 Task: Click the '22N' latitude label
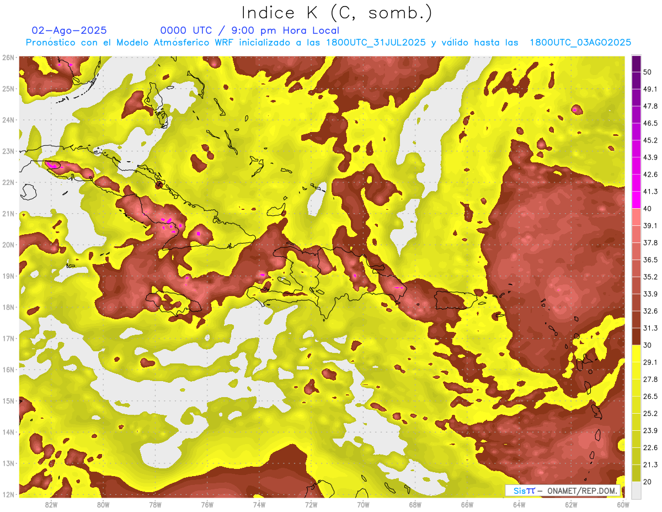click(x=8, y=182)
